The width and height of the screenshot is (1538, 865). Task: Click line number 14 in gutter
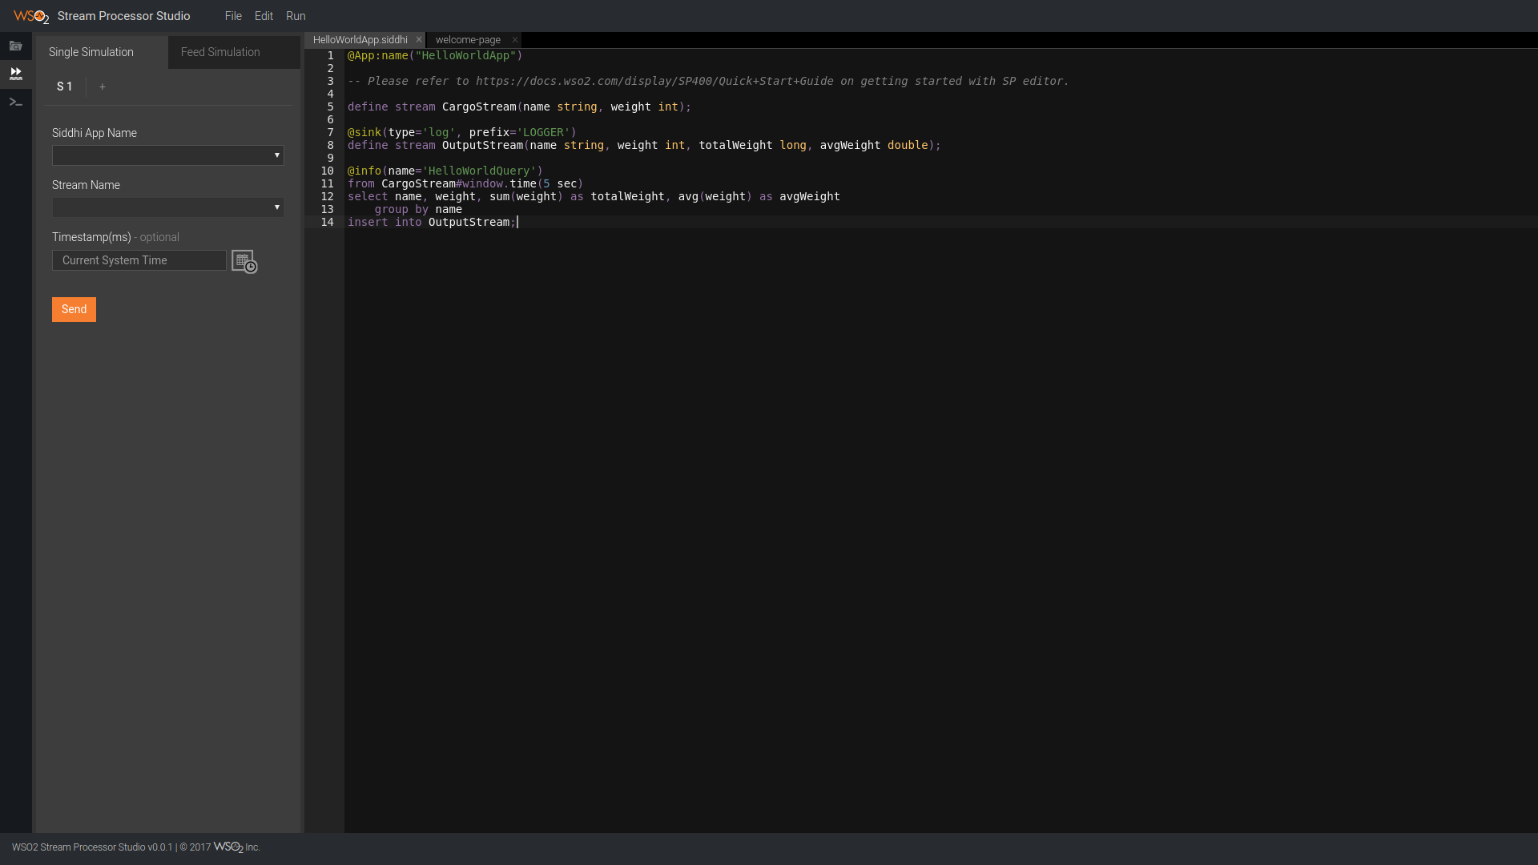click(327, 222)
